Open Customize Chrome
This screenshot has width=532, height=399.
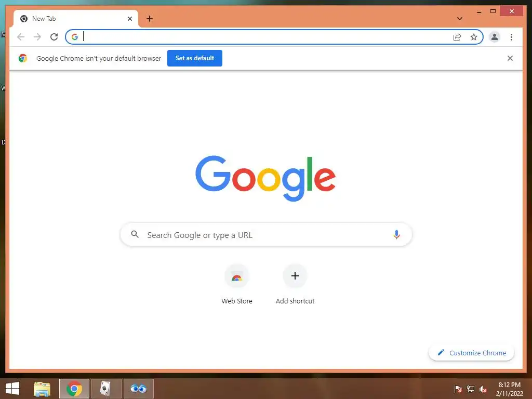(x=471, y=353)
